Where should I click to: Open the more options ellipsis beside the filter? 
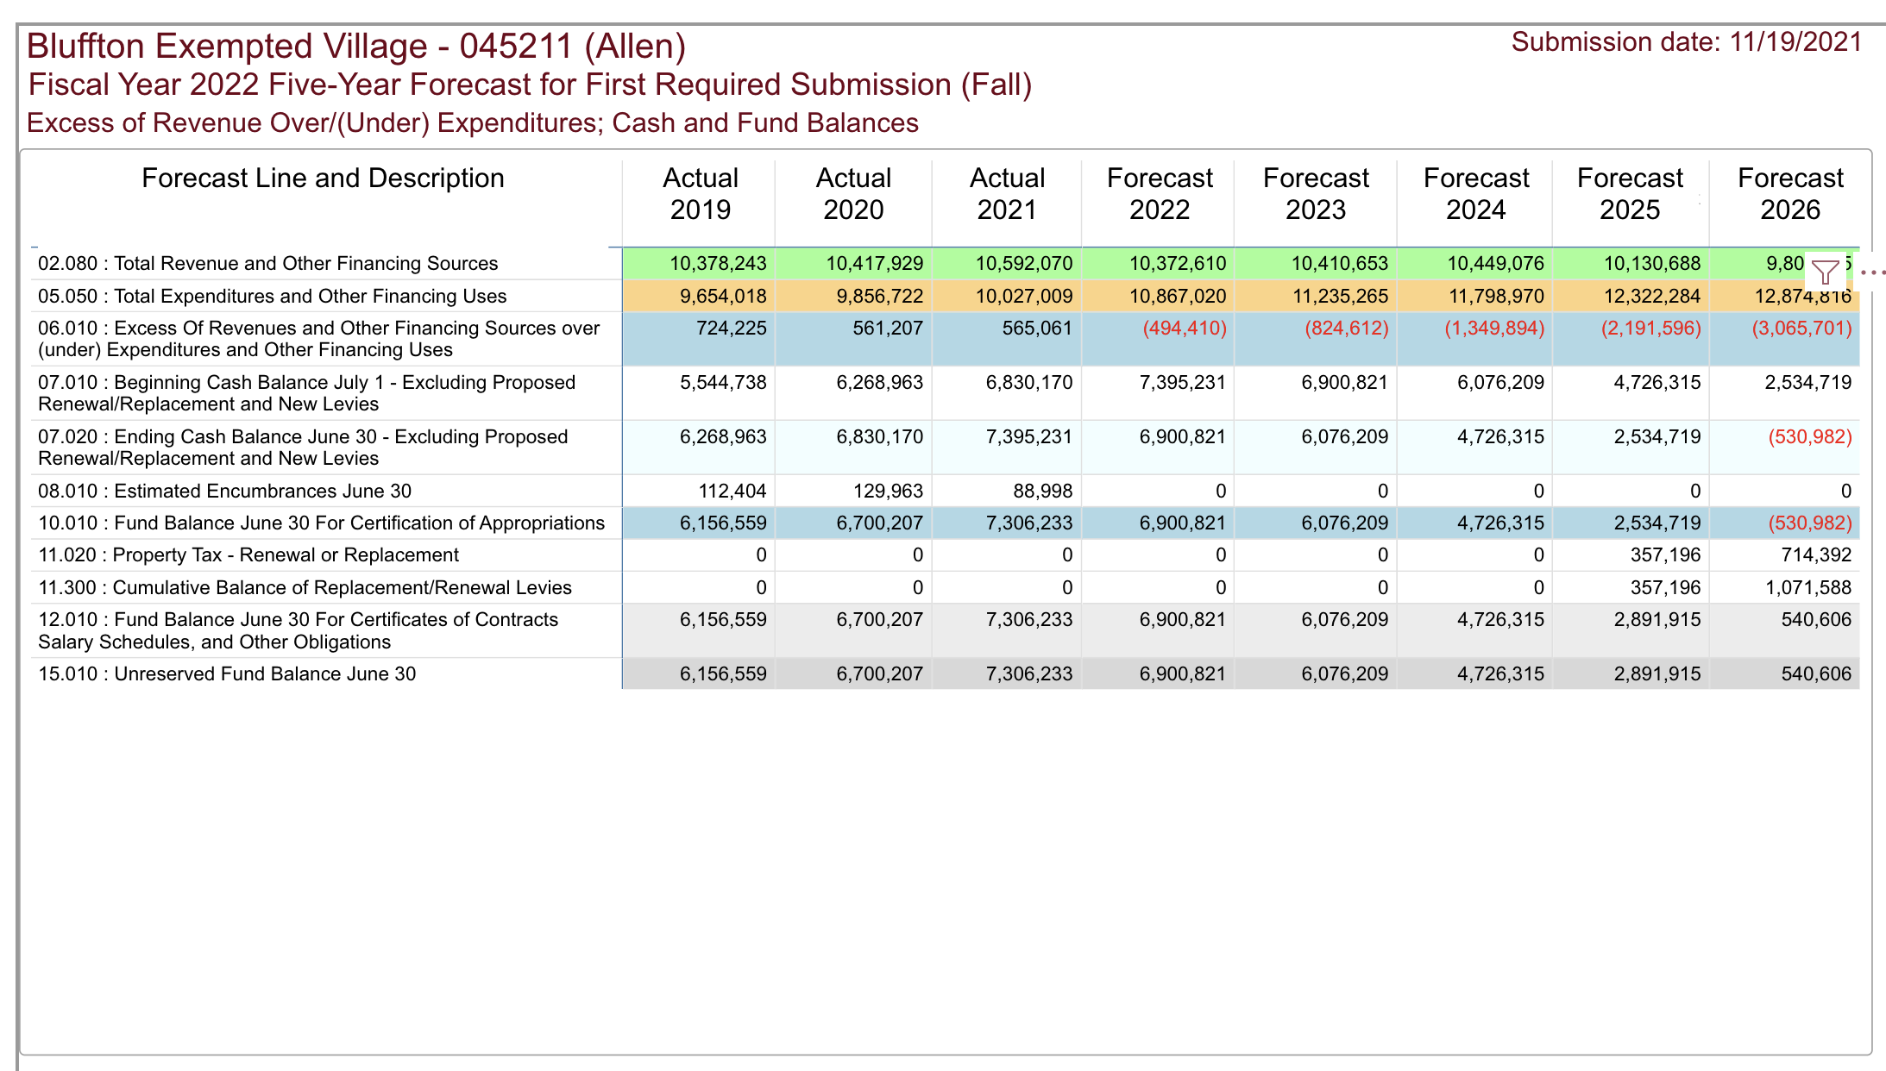1872,272
